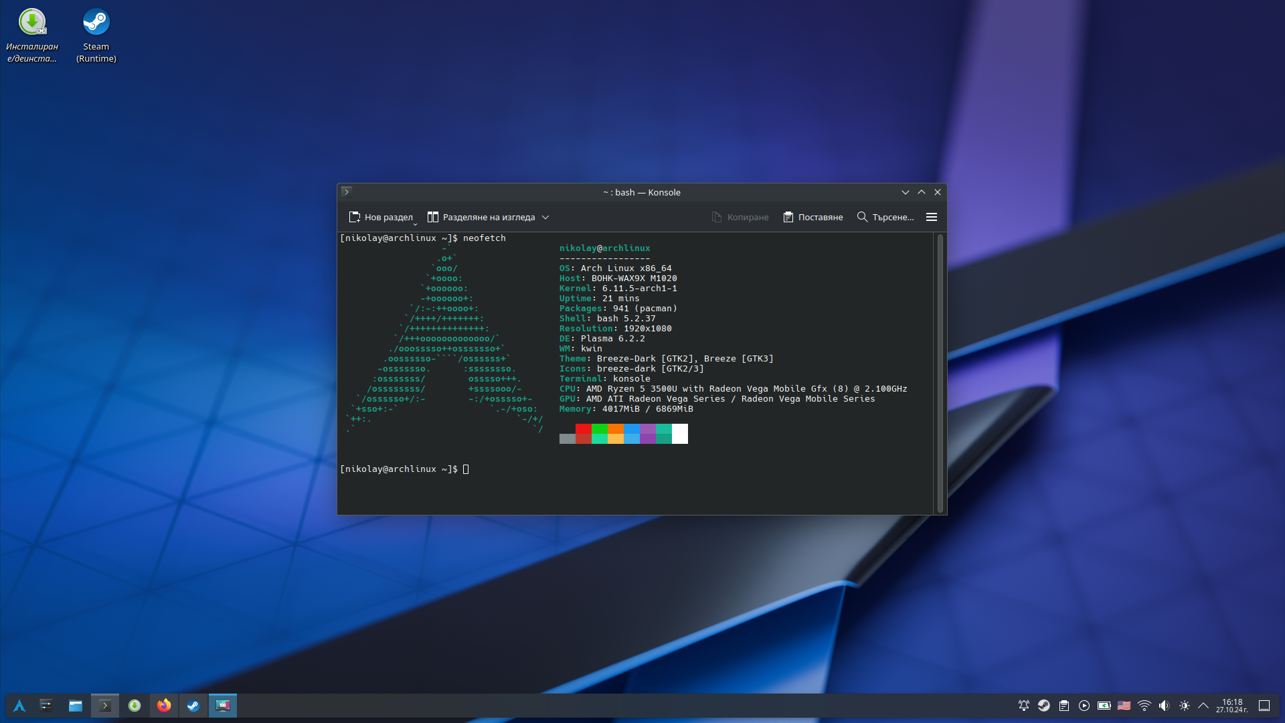Click the grey color block in neofetch
The height and width of the screenshot is (723, 1285).
(x=568, y=438)
